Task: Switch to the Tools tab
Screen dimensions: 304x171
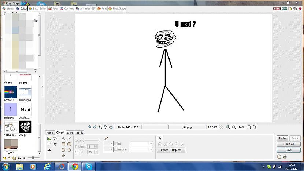Action: pos(79,133)
